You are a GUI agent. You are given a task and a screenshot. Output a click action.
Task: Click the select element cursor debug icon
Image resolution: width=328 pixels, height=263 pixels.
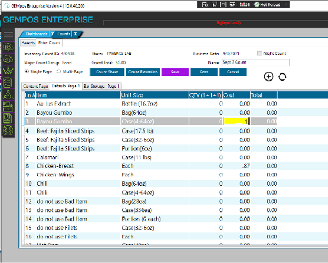pos(214,4)
